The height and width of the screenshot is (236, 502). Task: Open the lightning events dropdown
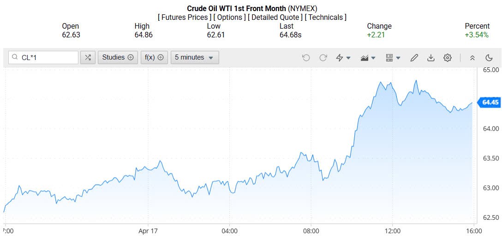343,58
